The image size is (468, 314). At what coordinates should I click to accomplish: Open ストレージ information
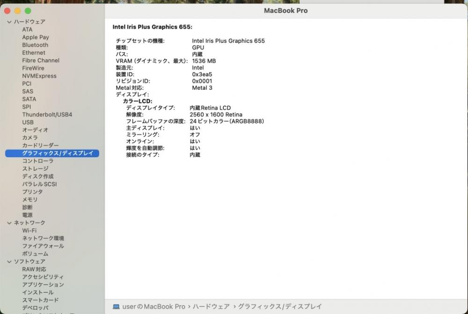[x=35, y=169]
